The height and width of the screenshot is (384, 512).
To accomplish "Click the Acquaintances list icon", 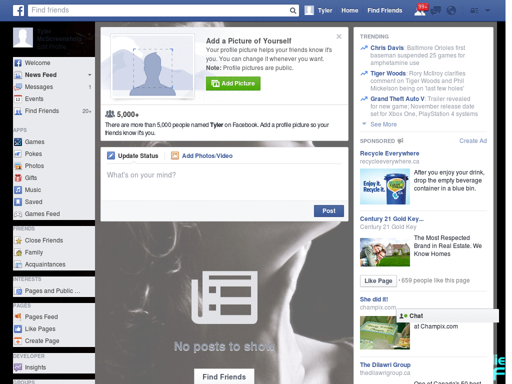I will point(18,264).
